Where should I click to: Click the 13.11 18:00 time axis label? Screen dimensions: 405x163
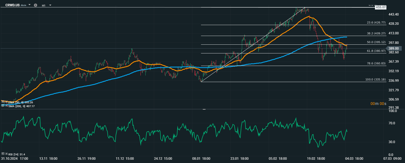48,158
